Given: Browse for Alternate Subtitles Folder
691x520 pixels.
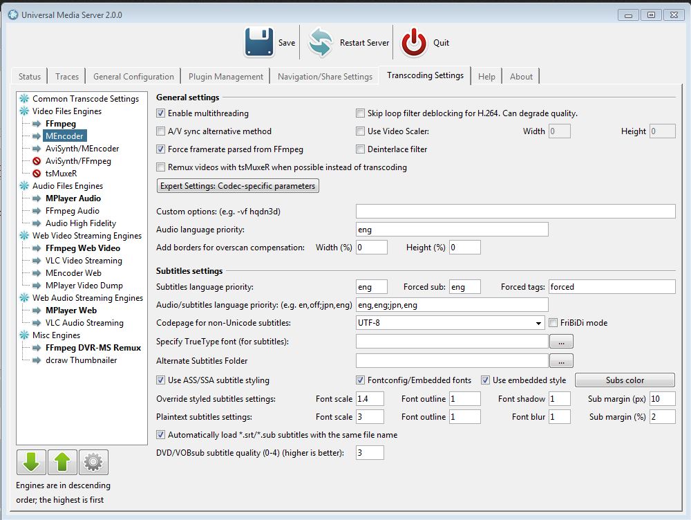Looking at the screenshot, I should click(561, 361).
